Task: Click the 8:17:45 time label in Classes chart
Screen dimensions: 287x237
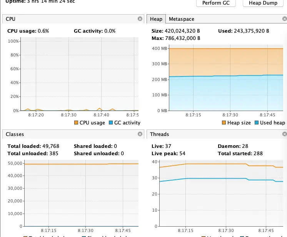Action: point(123,230)
